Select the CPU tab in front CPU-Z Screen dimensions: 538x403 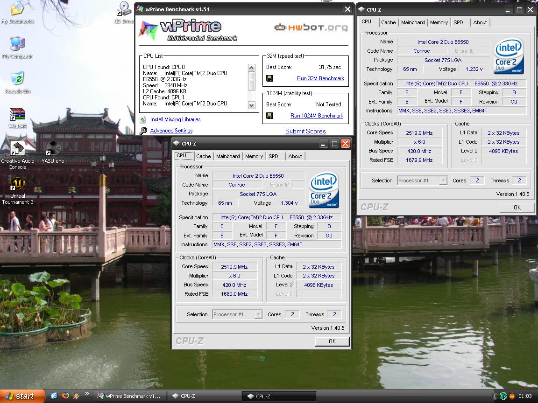pyautogui.click(x=184, y=156)
